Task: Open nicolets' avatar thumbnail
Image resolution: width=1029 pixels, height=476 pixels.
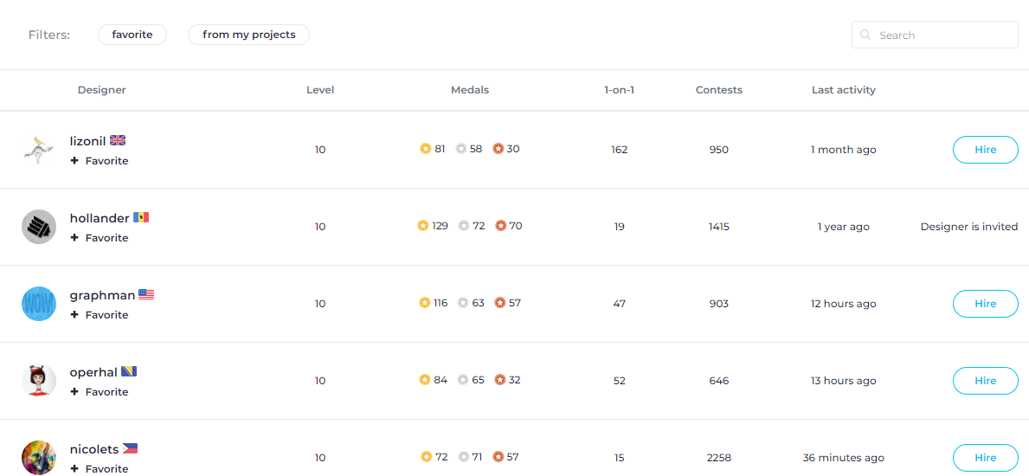Action: 39,458
